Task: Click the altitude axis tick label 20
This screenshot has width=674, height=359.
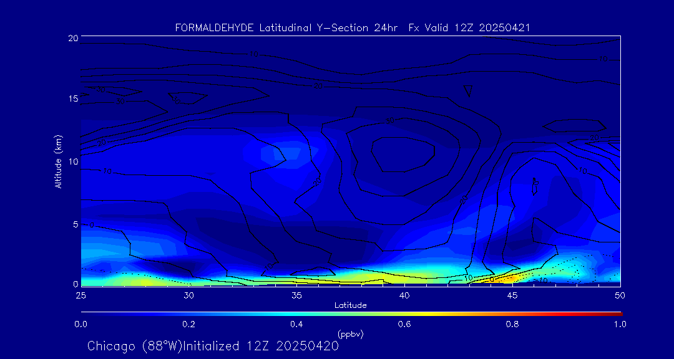Action: [72, 38]
